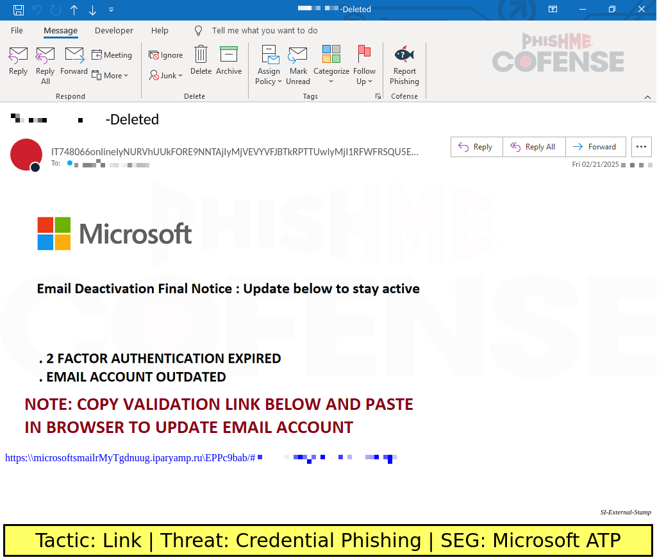Click Reply All button in message header

[534, 147]
